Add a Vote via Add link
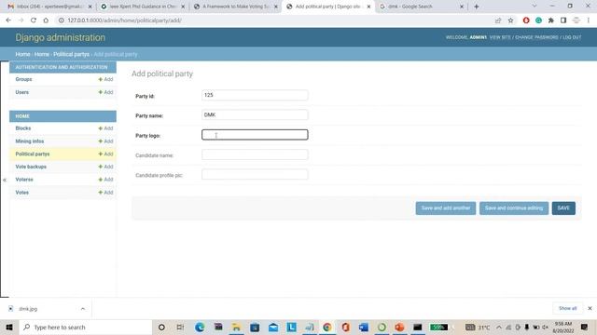Image resolution: width=597 pixels, height=335 pixels. (x=105, y=193)
